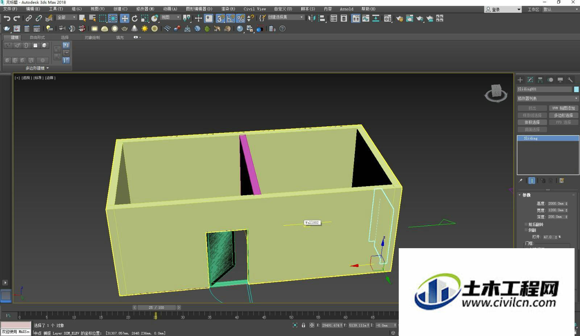Open the 工作区 默认 workspace dropdown
The width and height of the screenshot is (580, 336).
click(561, 9)
